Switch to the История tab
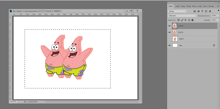220x109 pixels. tap(211, 6)
